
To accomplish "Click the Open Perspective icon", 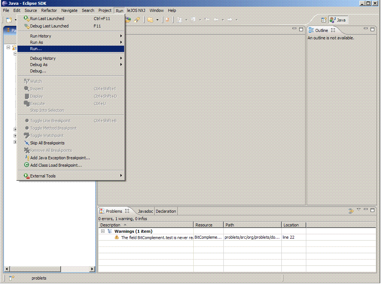I will [324, 20].
